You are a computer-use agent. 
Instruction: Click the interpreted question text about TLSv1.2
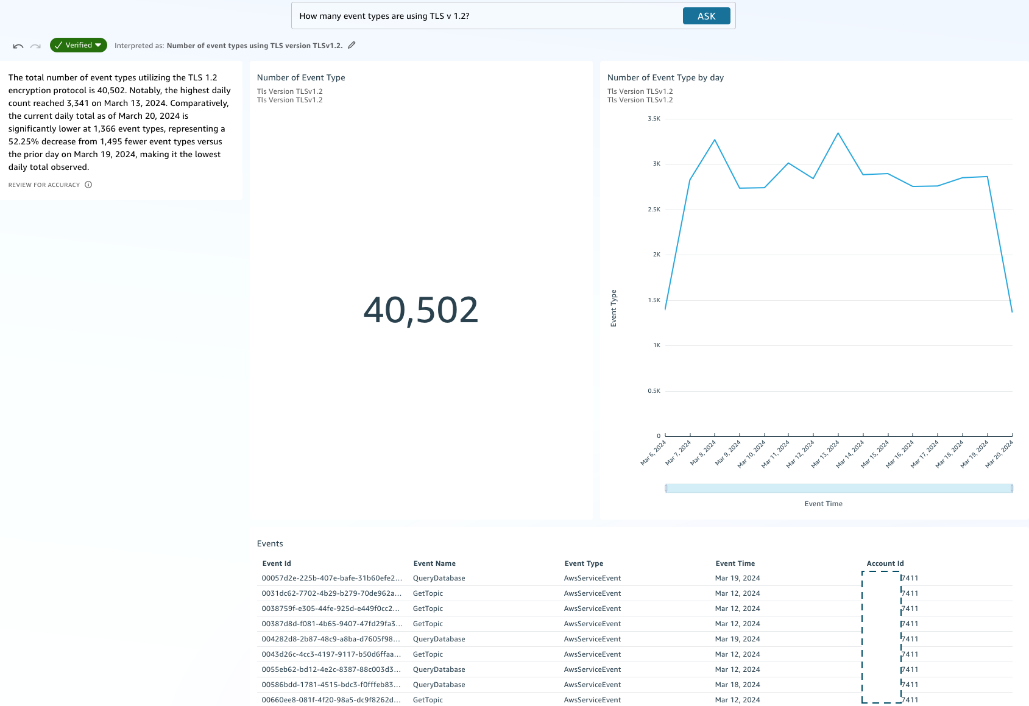pos(255,46)
